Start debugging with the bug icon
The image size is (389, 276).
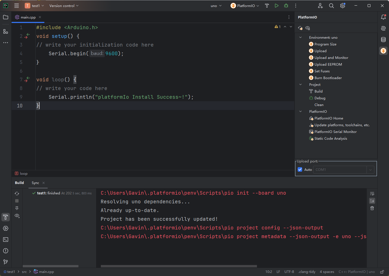(286, 6)
